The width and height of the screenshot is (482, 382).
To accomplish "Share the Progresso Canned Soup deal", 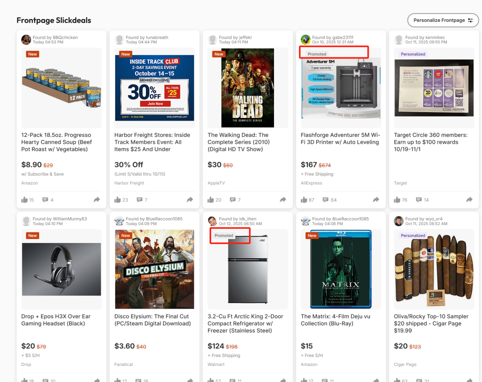I will pos(97,200).
